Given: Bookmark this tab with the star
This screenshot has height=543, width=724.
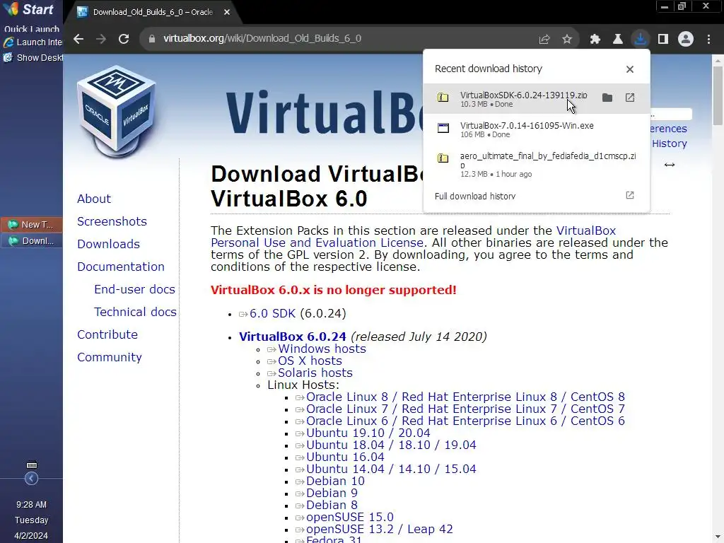Looking at the screenshot, I should [x=567, y=40].
